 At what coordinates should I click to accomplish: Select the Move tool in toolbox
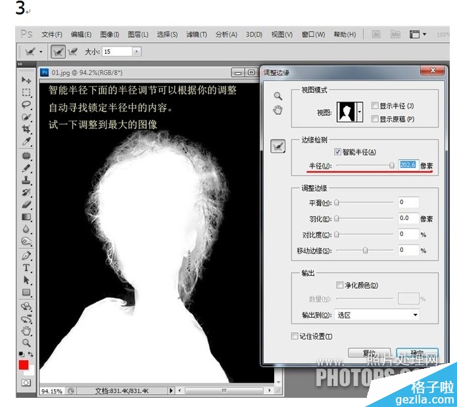26,80
